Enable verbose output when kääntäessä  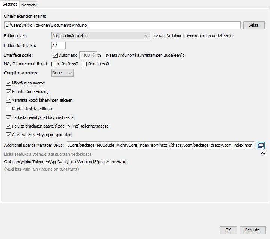[54, 64]
